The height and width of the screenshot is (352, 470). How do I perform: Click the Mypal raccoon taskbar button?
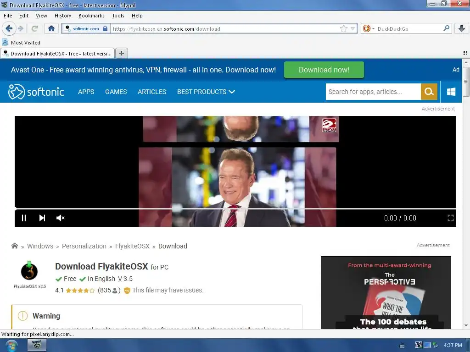37,345
